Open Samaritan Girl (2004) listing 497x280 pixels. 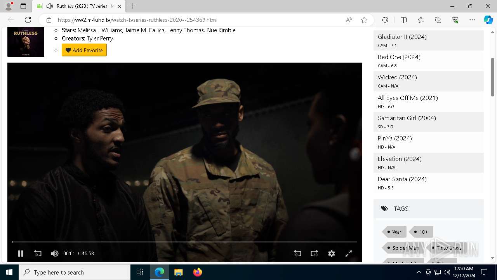(429, 122)
